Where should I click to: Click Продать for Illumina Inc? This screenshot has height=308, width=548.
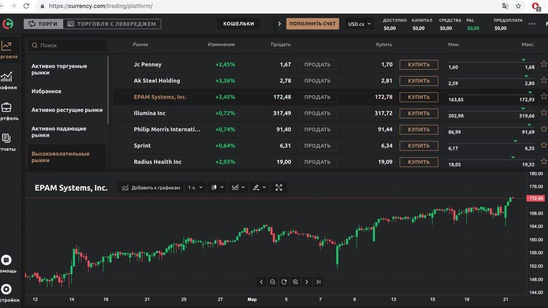pyautogui.click(x=317, y=113)
